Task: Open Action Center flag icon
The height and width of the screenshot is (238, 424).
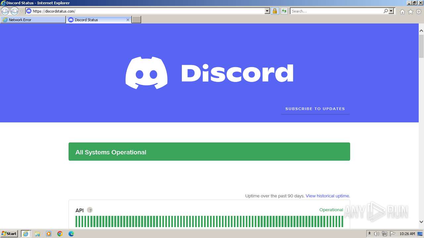Action: pos(393,234)
